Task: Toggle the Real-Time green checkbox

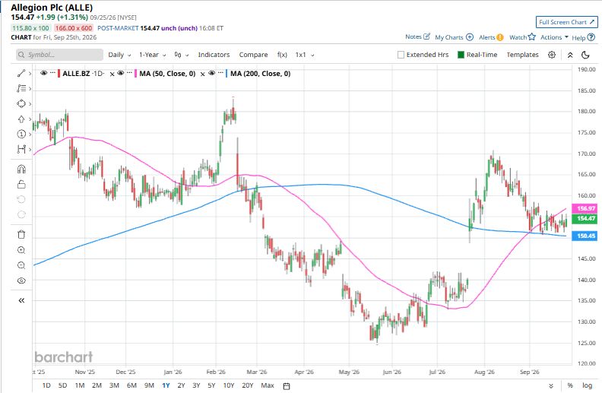Action: [461, 55]
